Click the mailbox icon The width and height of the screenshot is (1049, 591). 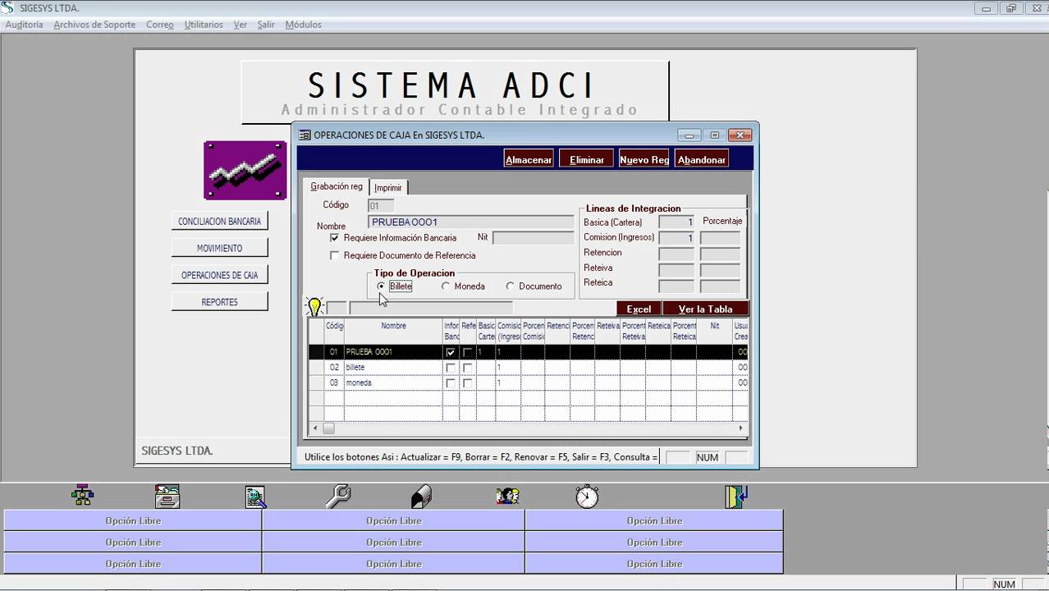click(x=421, y=496)
